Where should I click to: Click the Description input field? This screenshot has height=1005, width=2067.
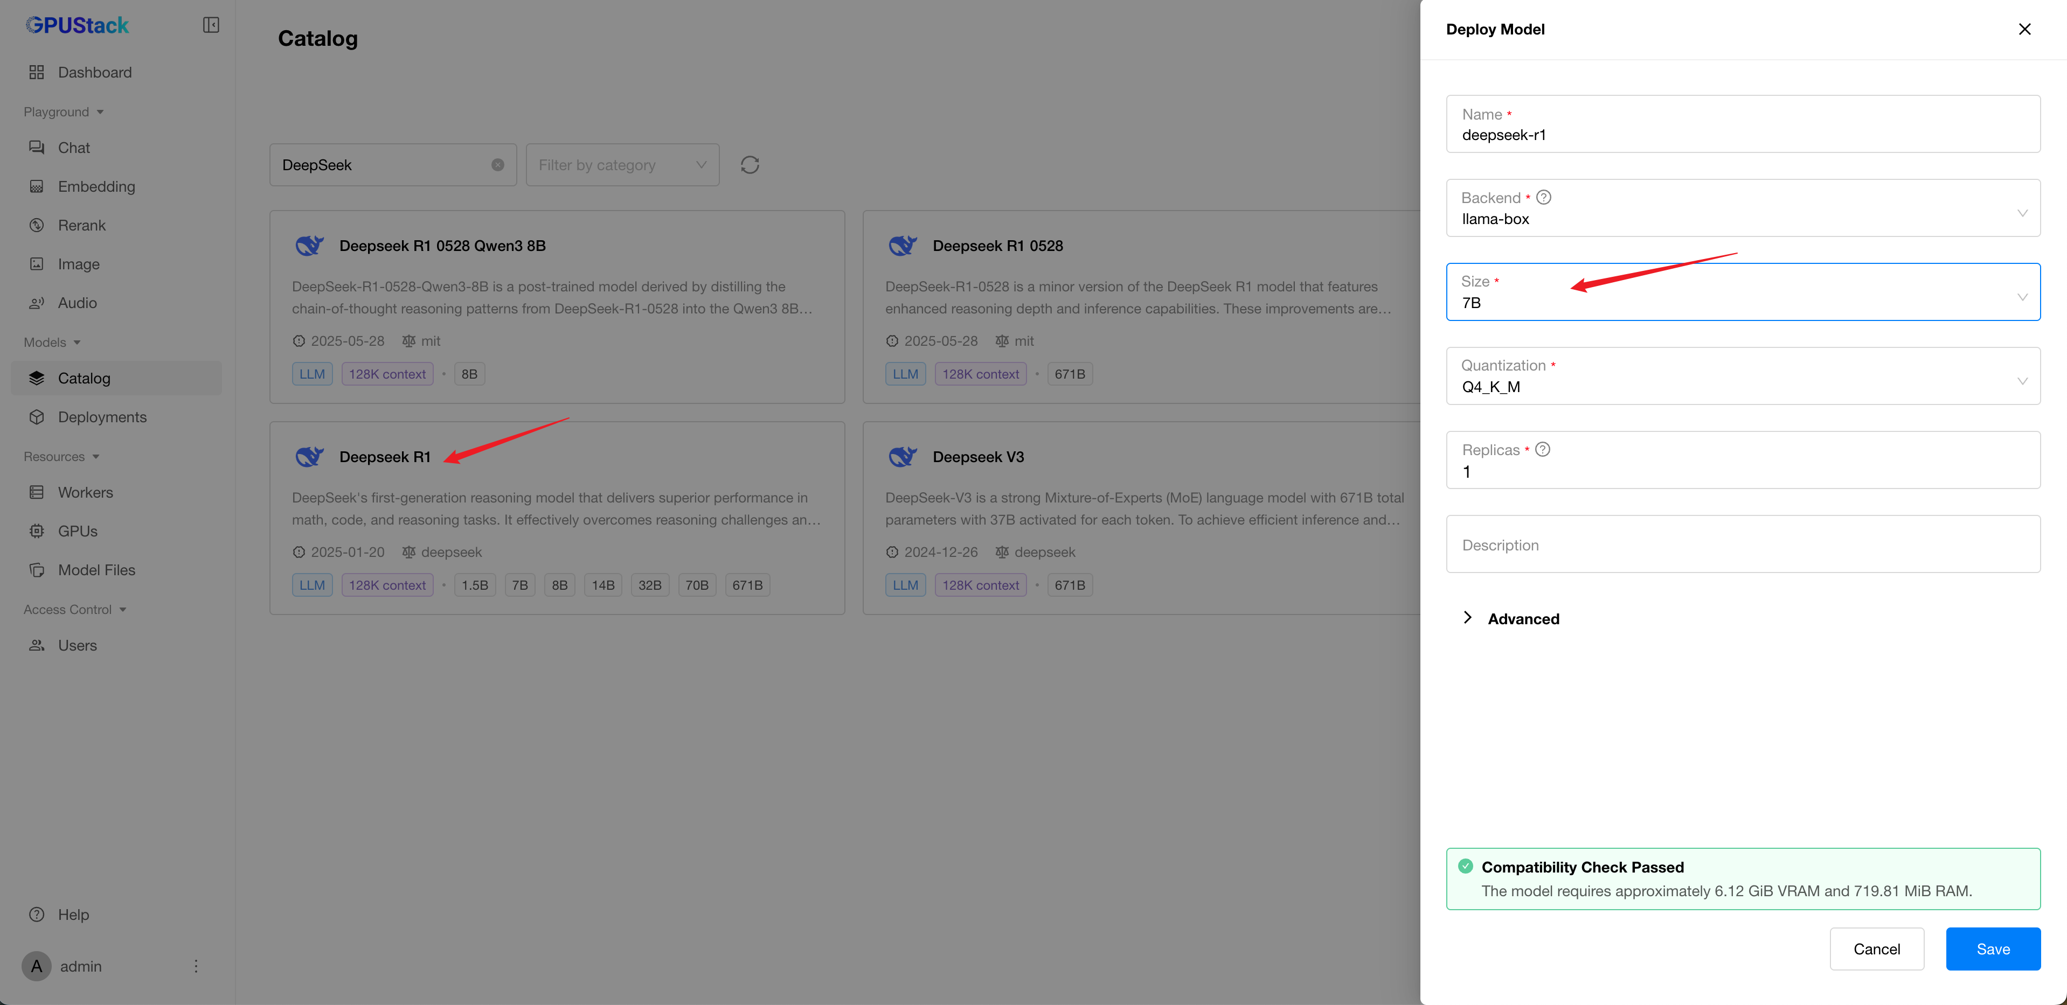pos(1742,545)
